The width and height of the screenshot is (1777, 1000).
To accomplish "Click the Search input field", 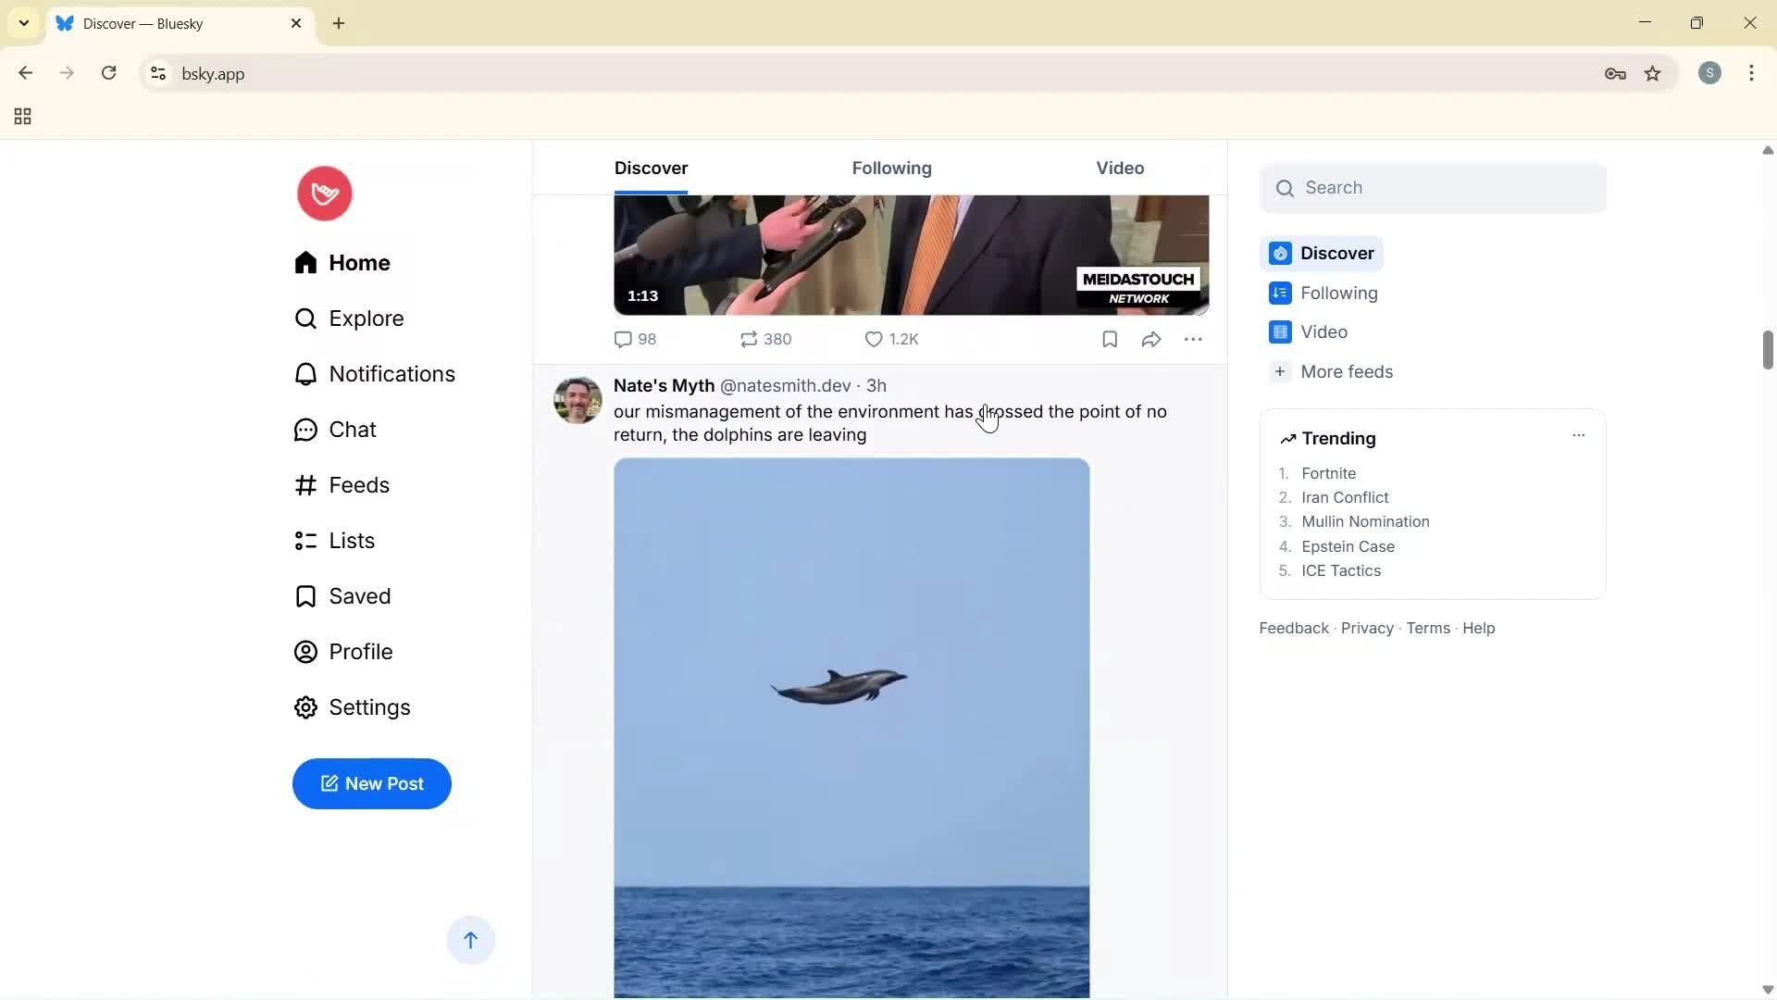I will point(1433,187).
